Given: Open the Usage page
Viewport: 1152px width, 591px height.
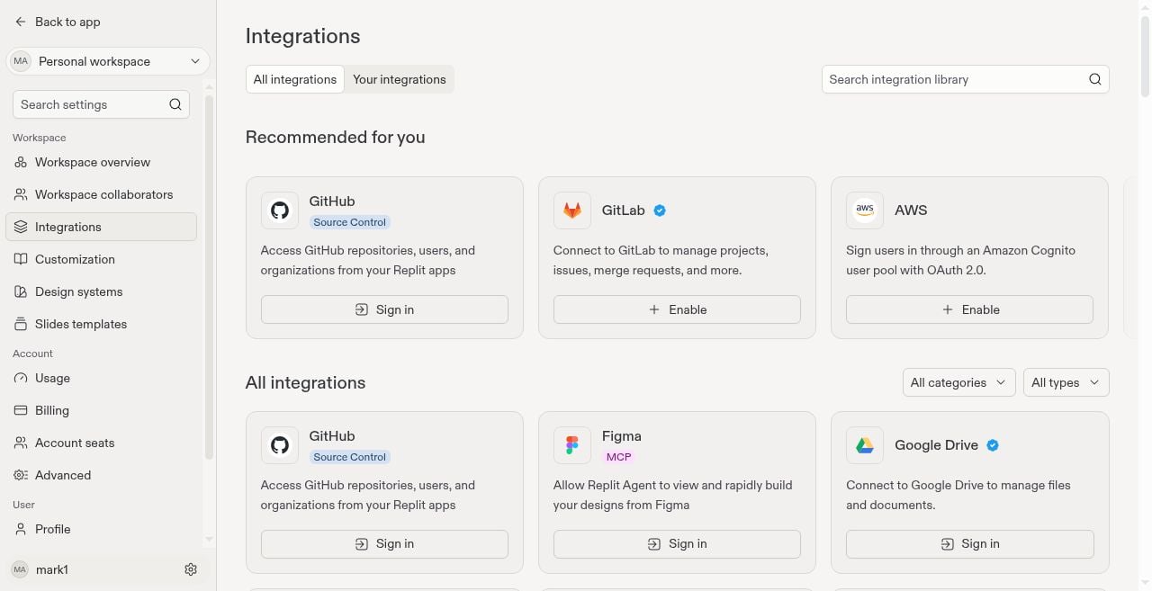Looking at the screenshot, I should point(101,378).
